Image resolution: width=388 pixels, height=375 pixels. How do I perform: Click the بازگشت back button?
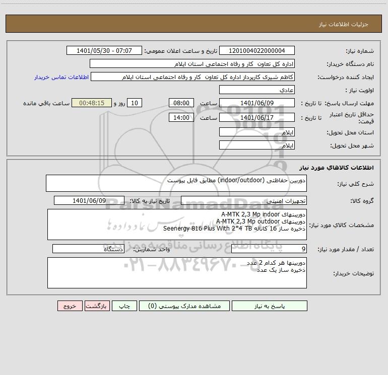tap(97, 306)
